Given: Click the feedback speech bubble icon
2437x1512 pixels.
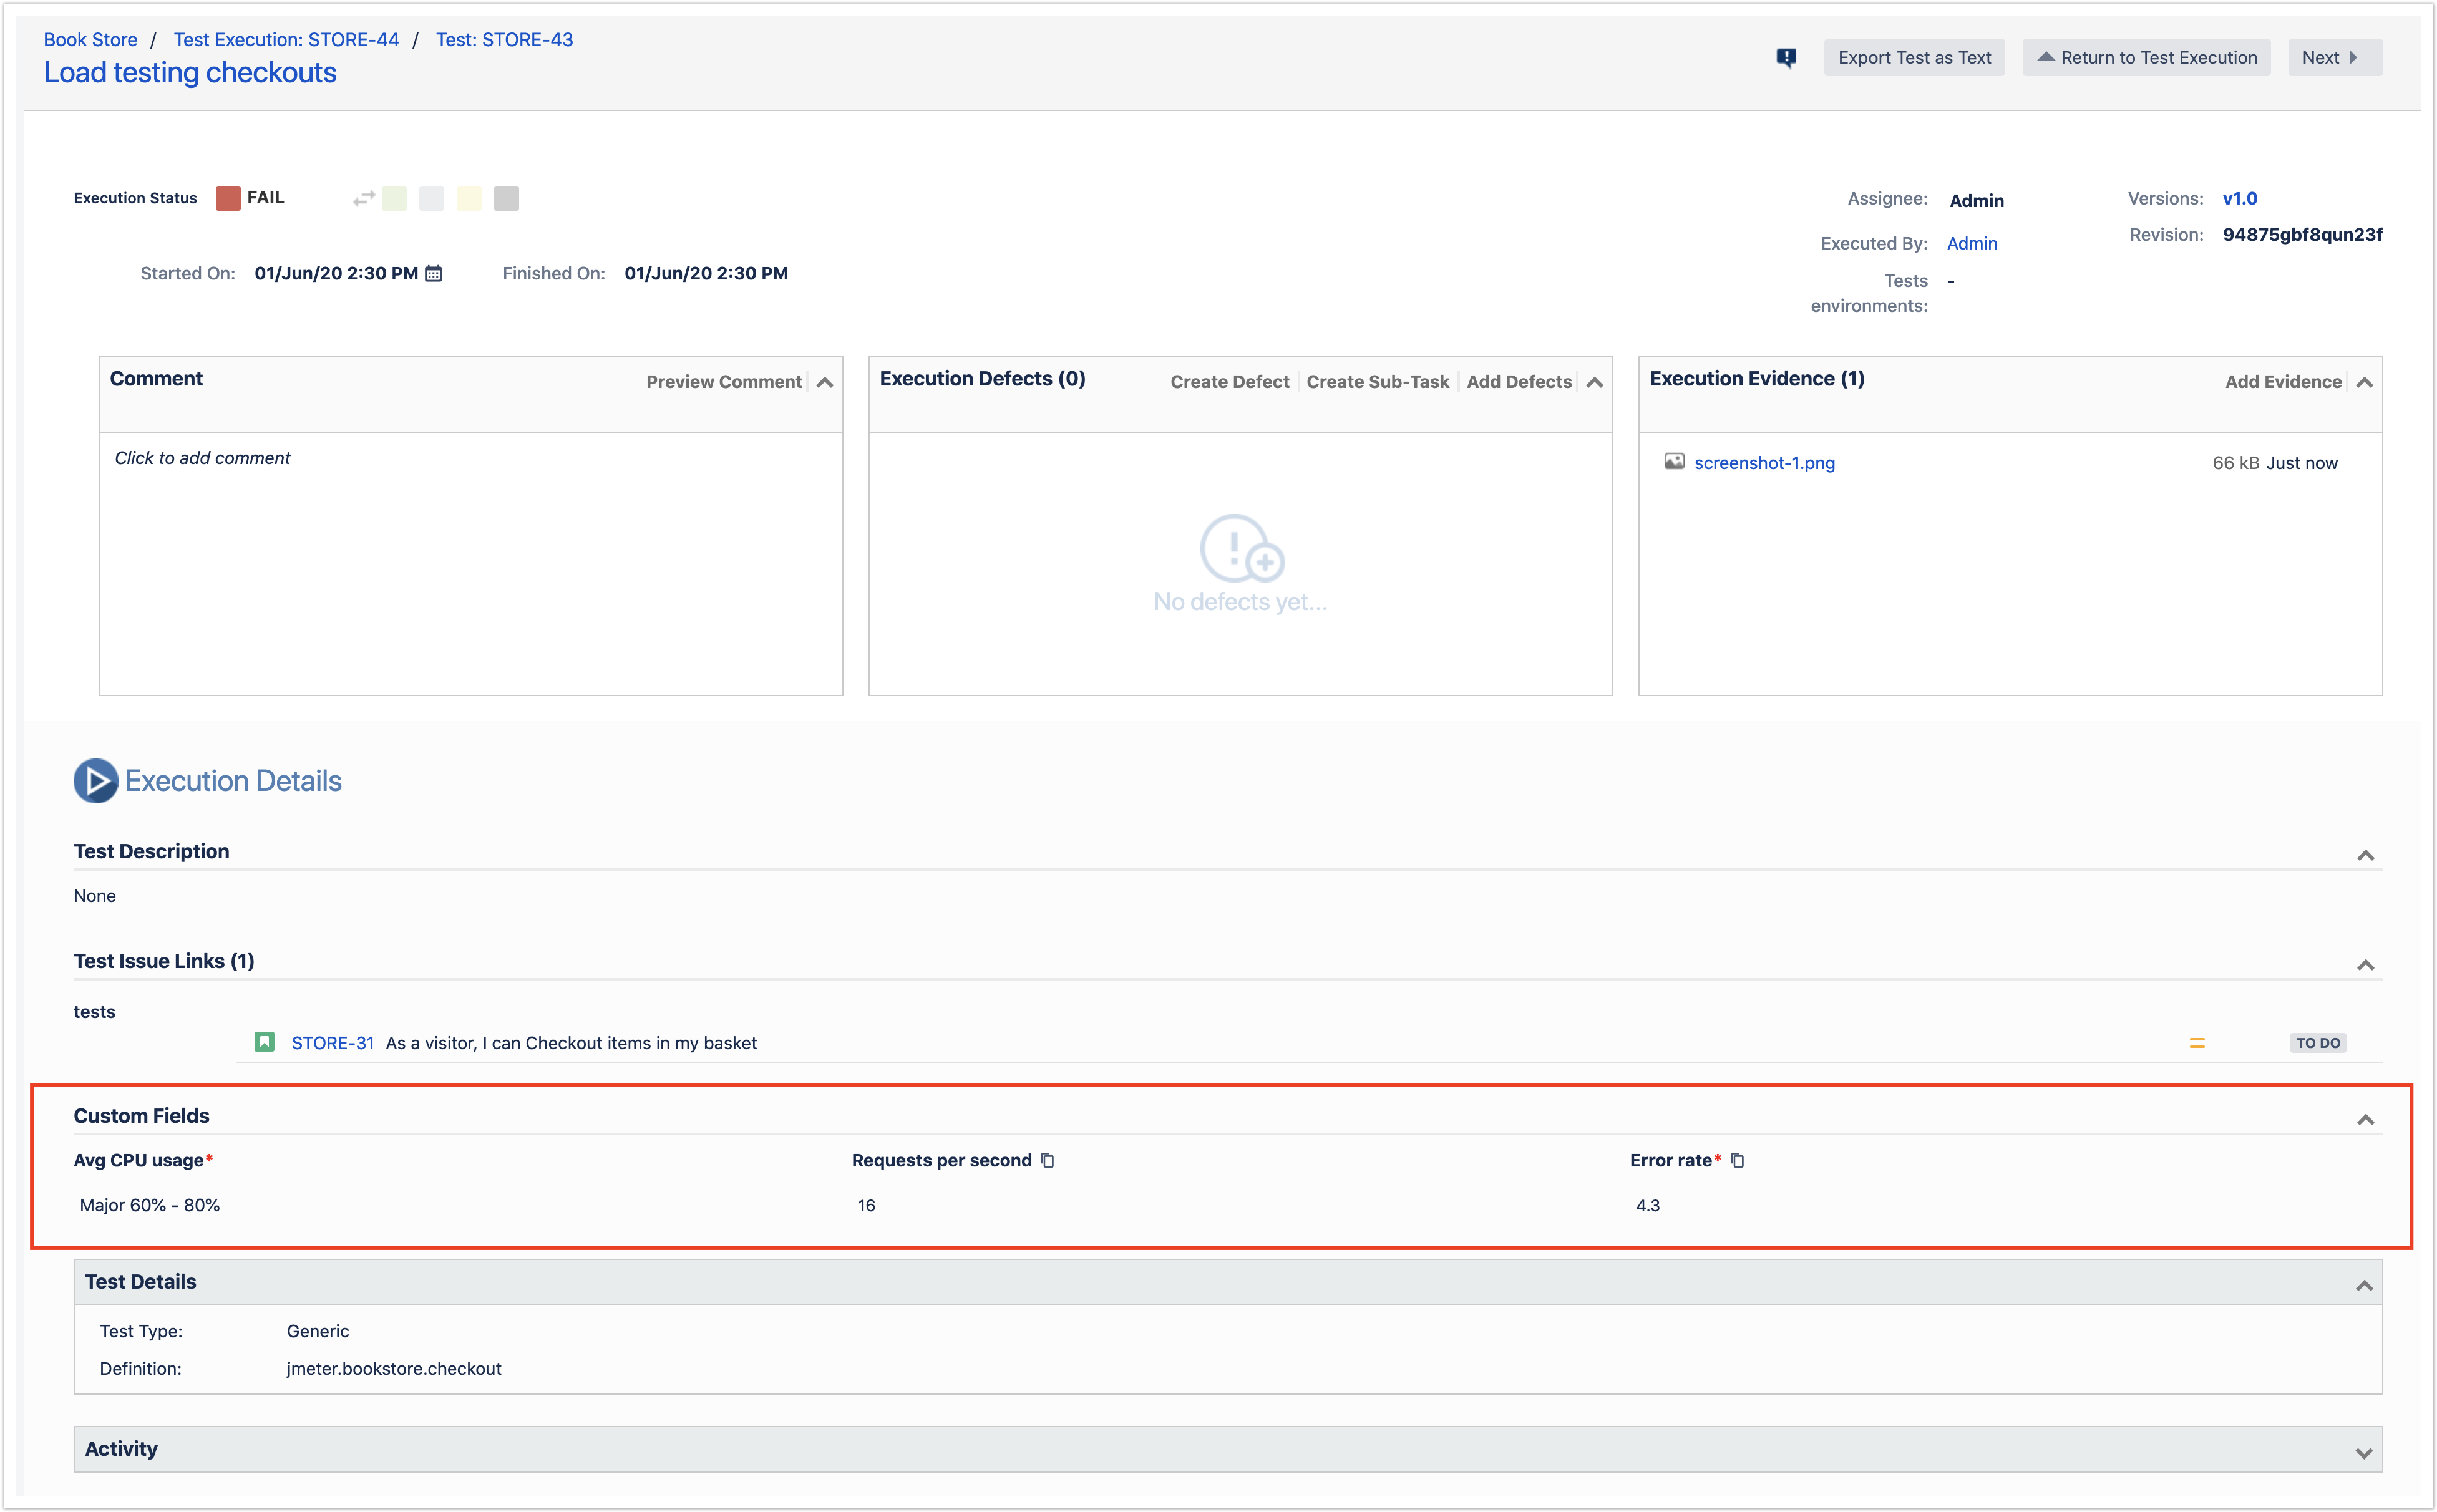Looking at the screenshot, I should tap(1785, 58).
